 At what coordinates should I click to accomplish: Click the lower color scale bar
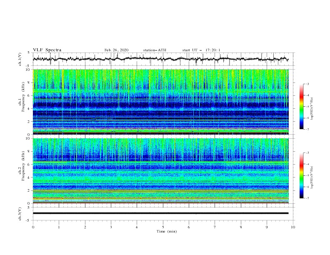[x=301, y=175]
